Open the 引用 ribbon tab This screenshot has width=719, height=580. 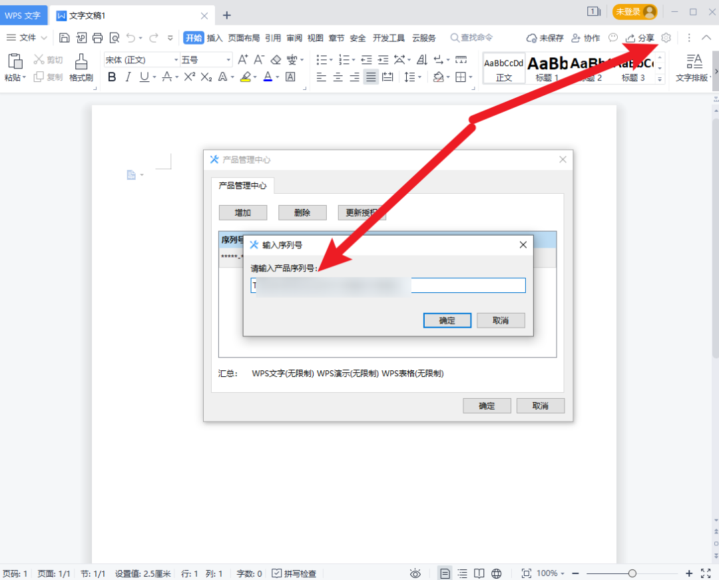[x=273, y=38]
